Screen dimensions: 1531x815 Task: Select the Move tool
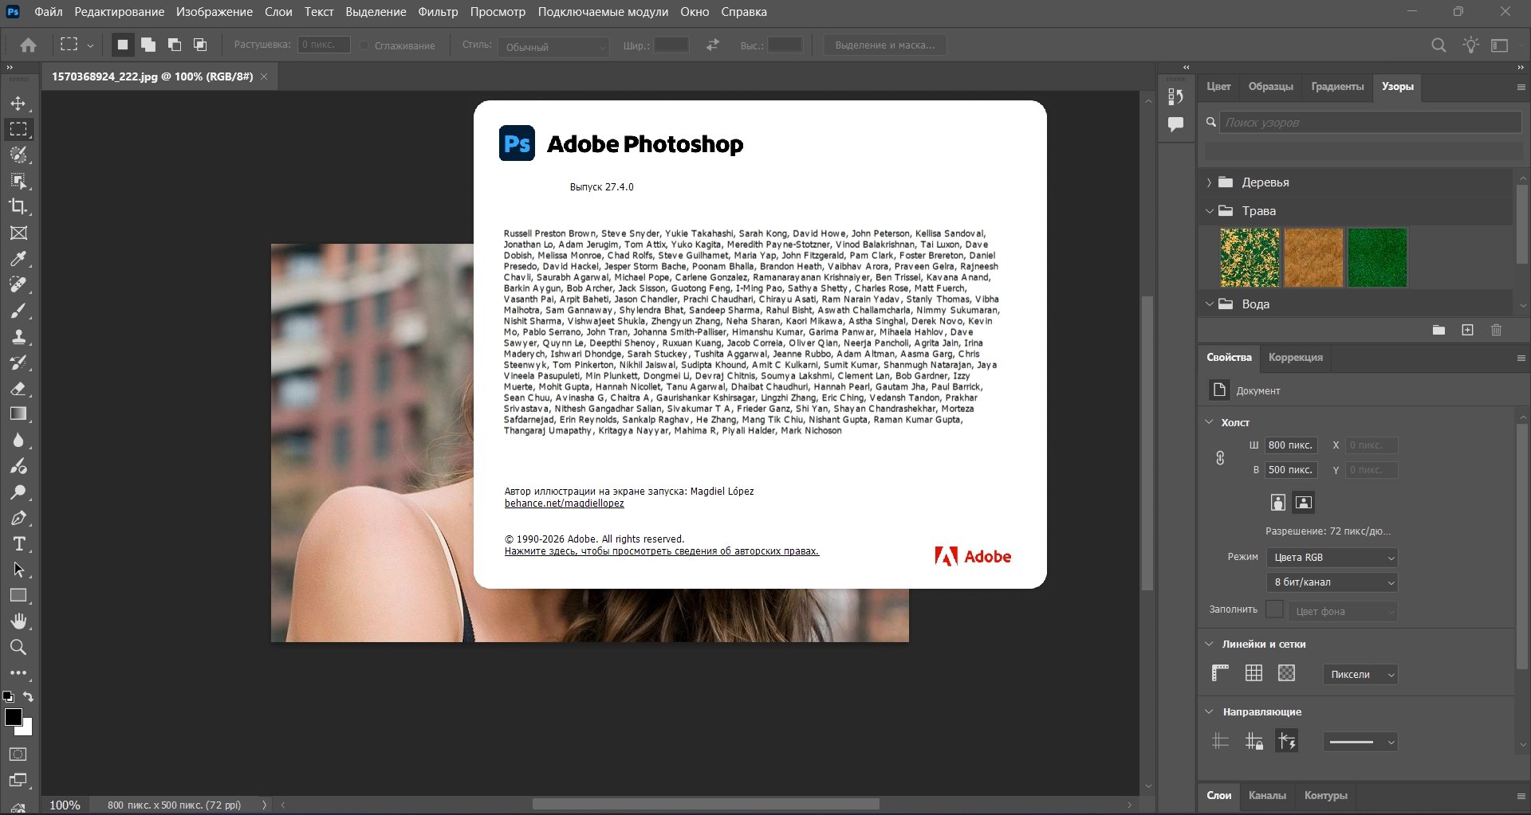[x=18, y=104]
